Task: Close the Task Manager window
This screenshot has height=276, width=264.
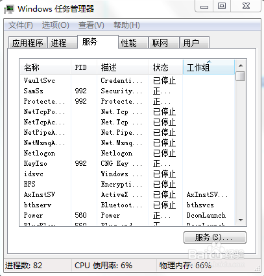Action: 246,6
